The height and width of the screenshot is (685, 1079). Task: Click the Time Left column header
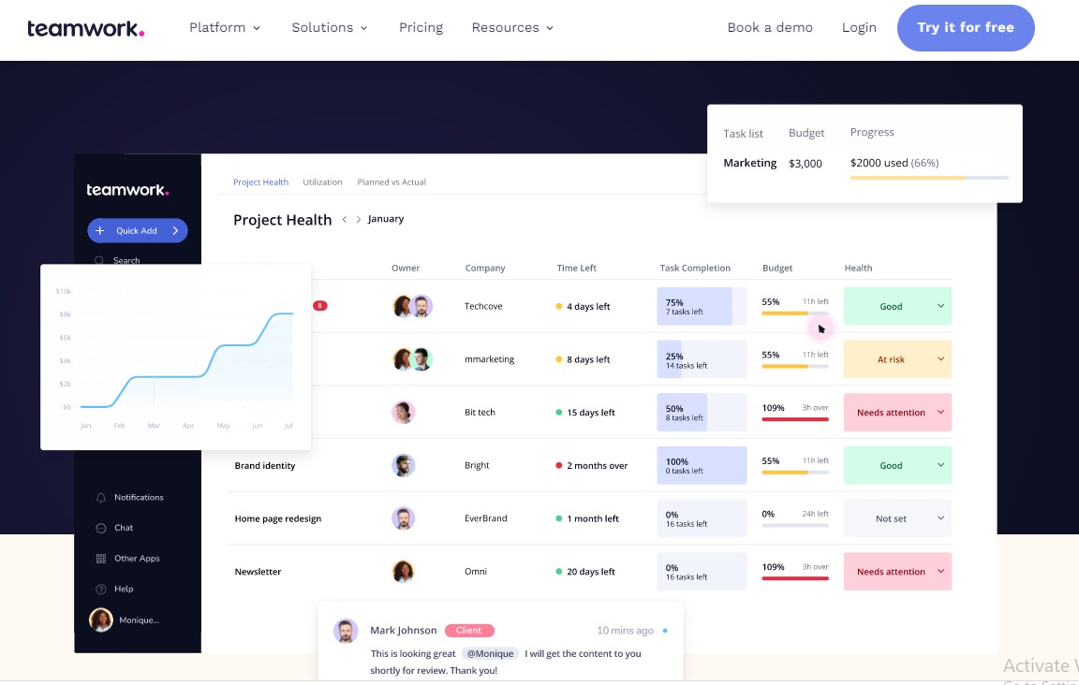tap(577, 269)
